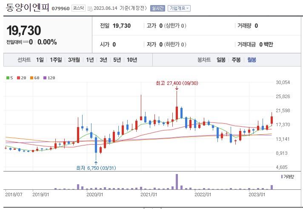Image resolution: width=303 pixels, height=209 pixels.
Task: Click the 거래대금 0 백만 value
Action: pos(255,44)
